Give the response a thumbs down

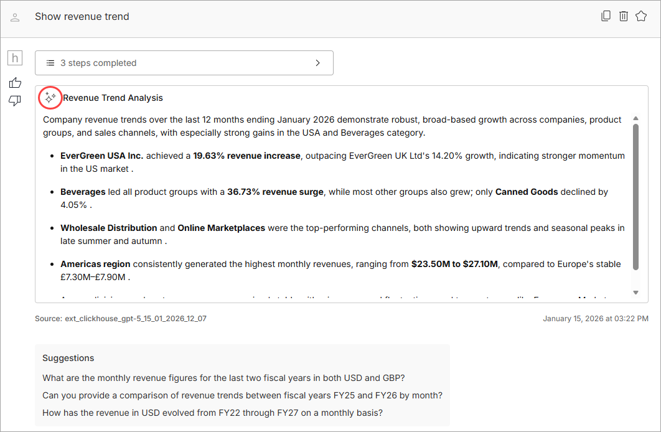coord(15,101)
